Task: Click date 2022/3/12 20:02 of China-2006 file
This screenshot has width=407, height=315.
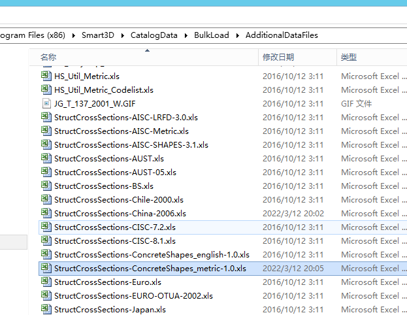Action: tap(293, 214)
